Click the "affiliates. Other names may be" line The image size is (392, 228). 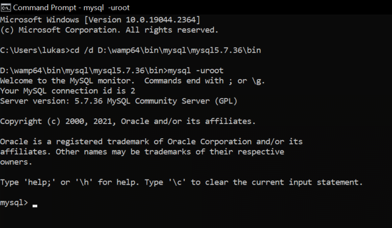point(142,151)
